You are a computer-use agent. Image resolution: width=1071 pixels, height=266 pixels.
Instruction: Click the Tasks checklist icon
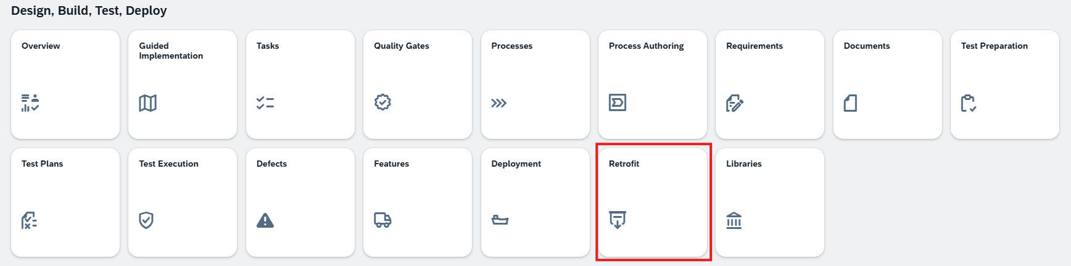265,102
